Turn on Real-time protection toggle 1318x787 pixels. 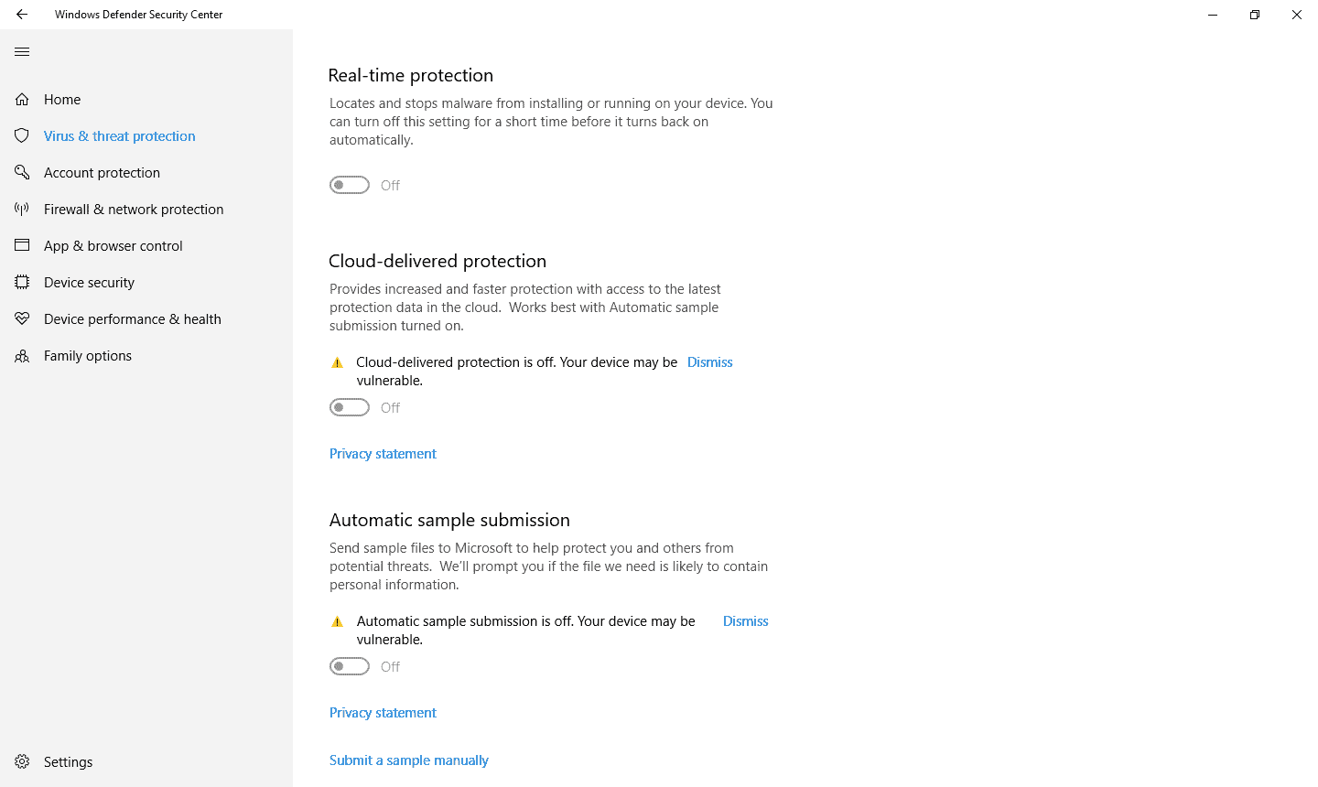tap(350, 185)
